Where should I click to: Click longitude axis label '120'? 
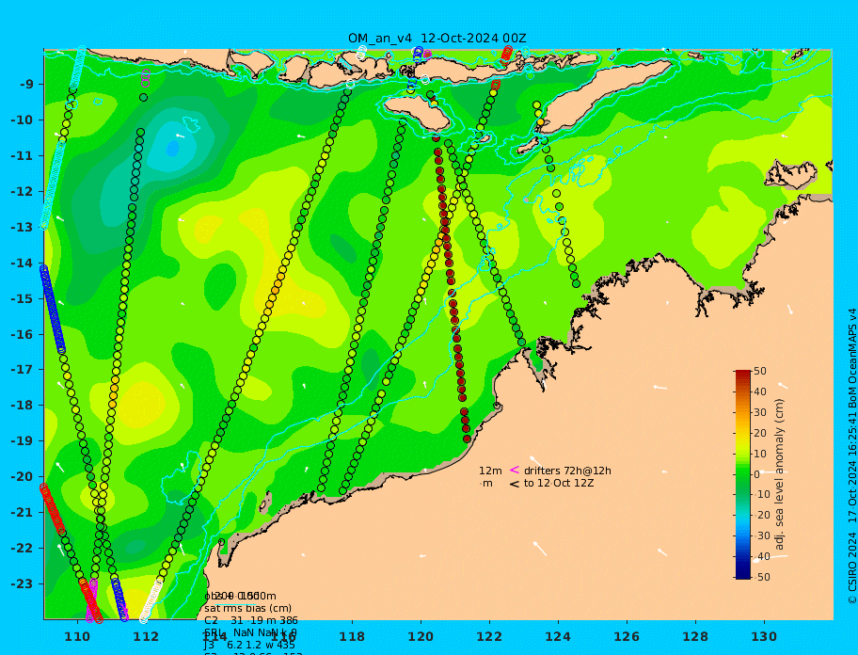point(421,637)
